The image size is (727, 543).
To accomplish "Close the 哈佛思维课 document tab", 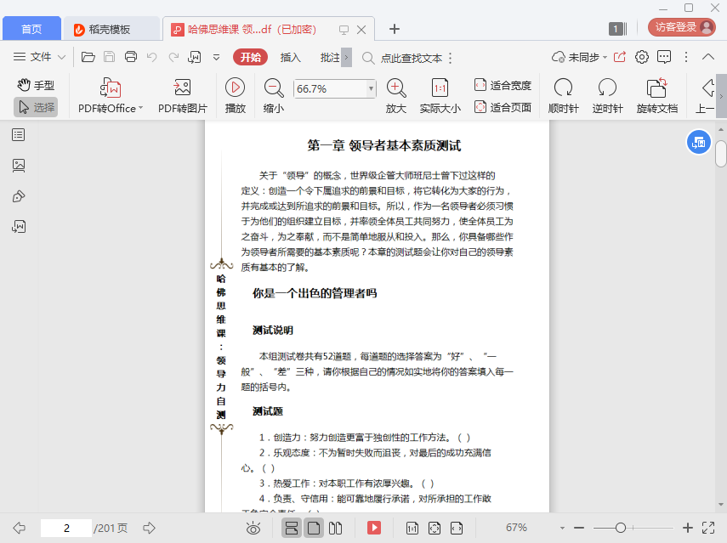I will tap(361, 30).
